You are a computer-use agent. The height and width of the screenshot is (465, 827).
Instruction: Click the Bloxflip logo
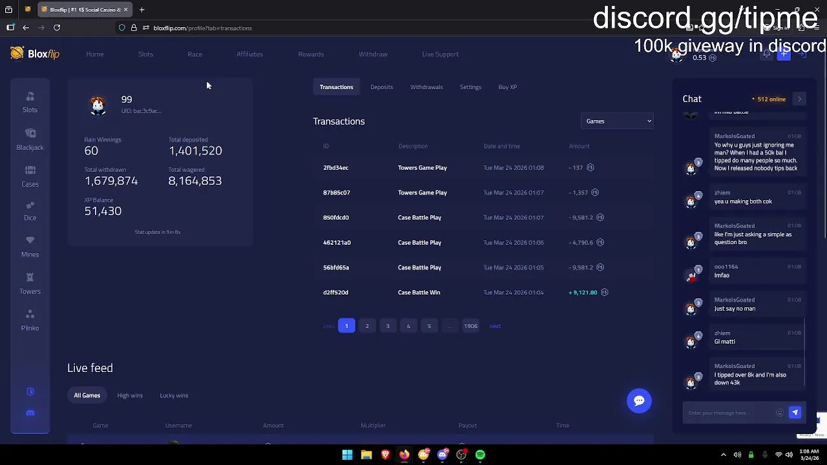tap(35, 54)
